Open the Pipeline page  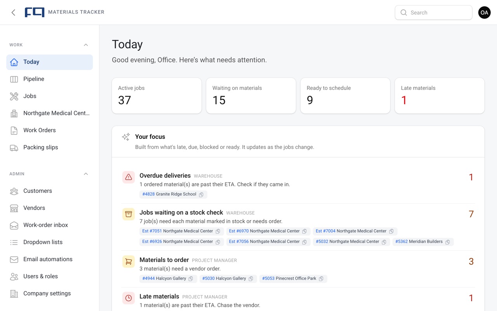tap(50, 79)
